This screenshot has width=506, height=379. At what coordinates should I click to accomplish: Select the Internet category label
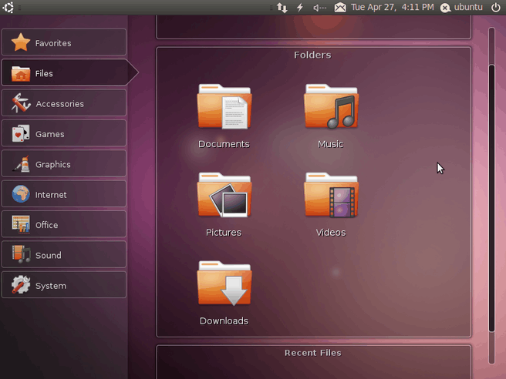click(51, 195)
